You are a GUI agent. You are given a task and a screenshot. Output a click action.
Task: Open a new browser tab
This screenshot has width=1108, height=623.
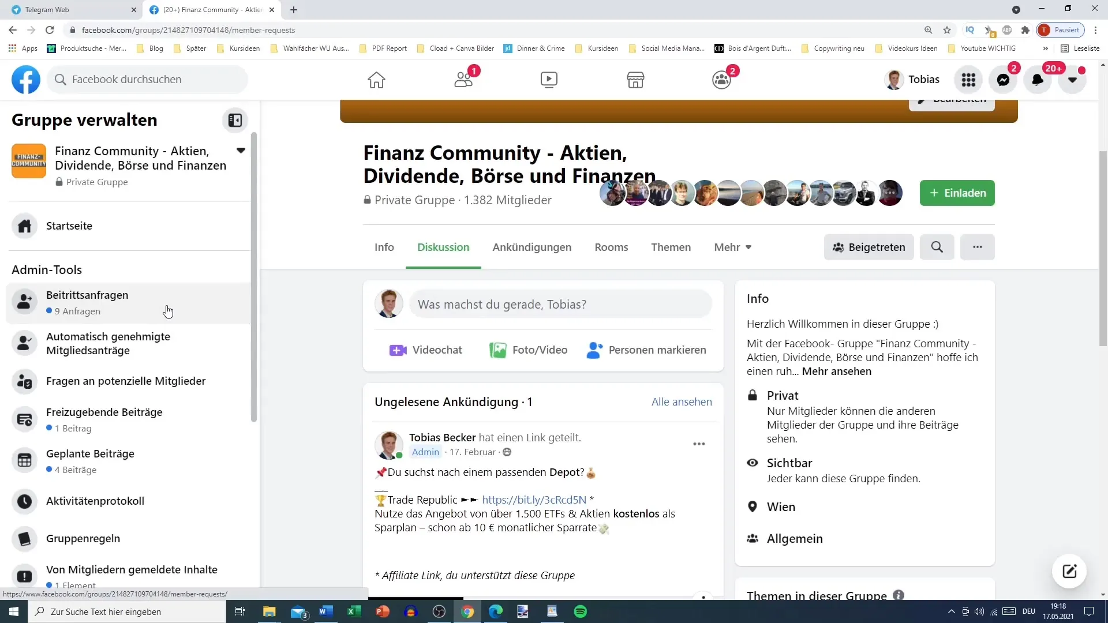pos(294,10)
